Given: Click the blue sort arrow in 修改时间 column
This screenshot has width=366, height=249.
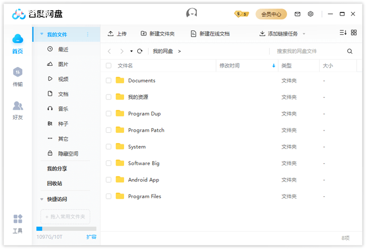Looking at the screenshot, I should pos(273,66).
